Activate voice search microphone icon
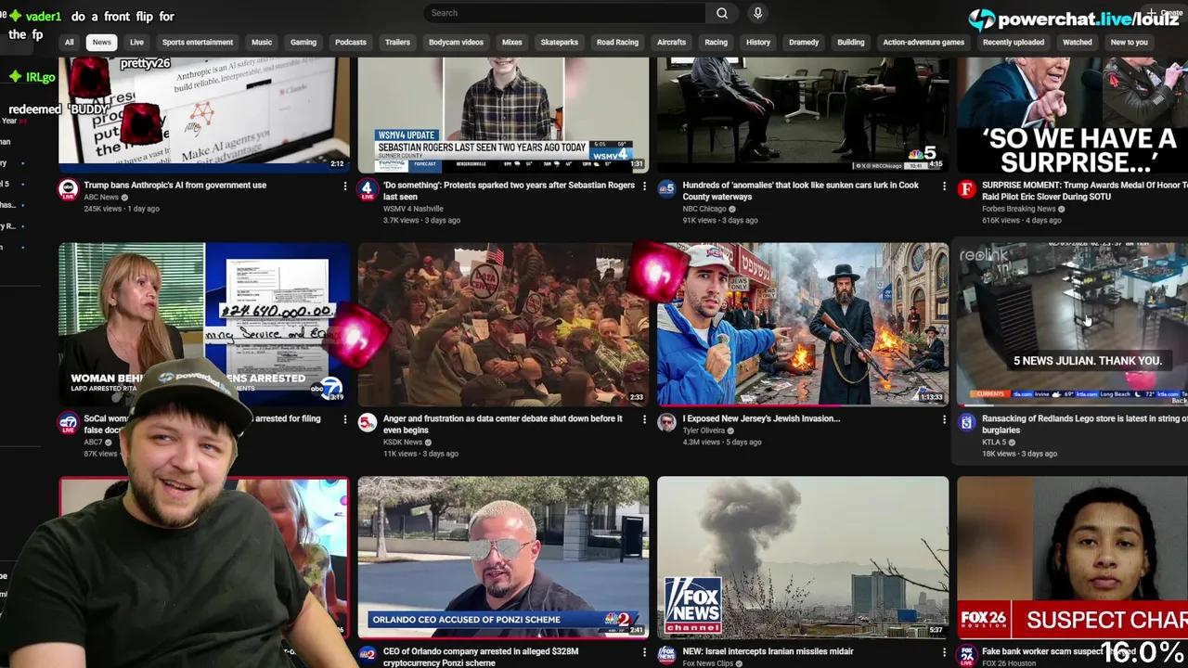 click(x=757, y=13)
